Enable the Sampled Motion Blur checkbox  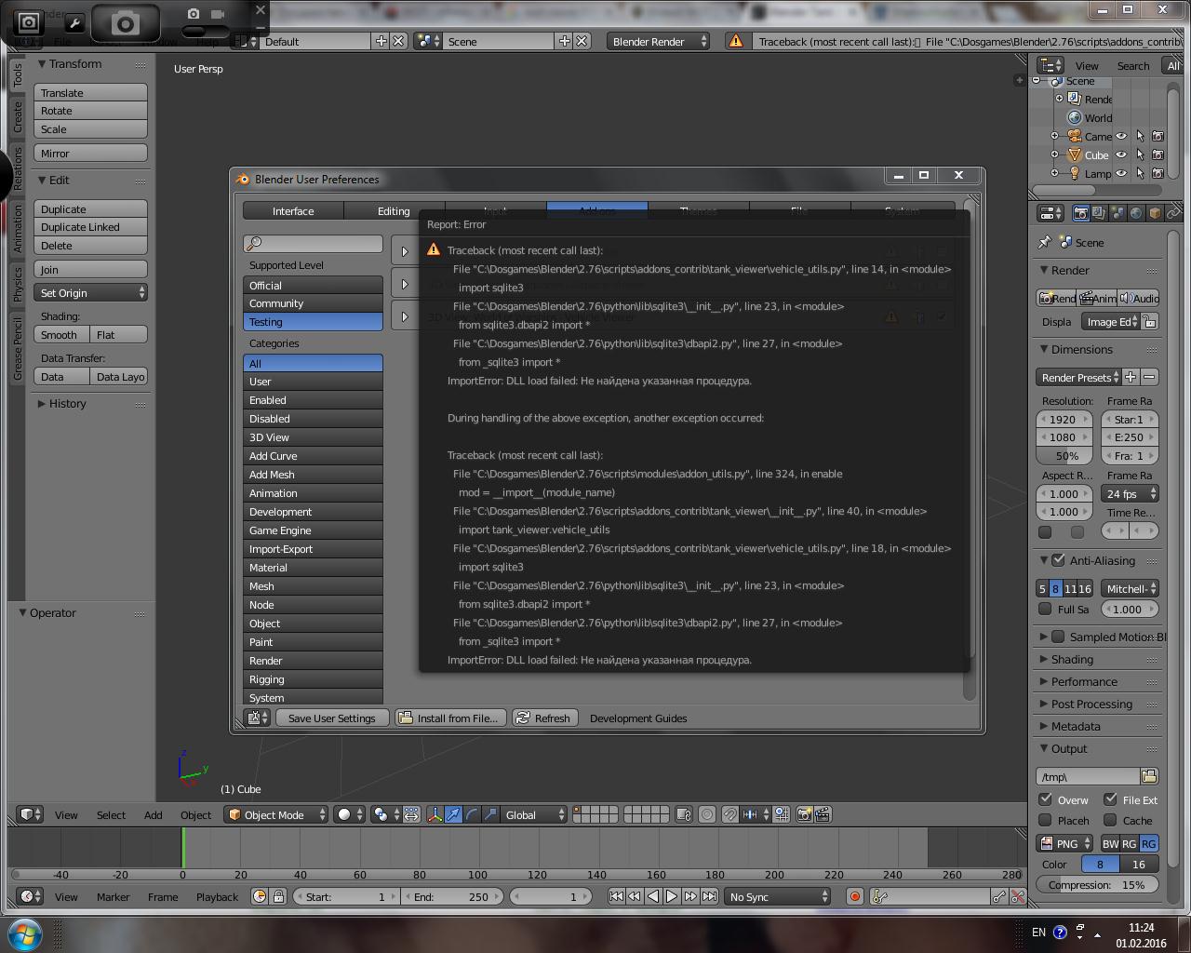point(1058,637)
